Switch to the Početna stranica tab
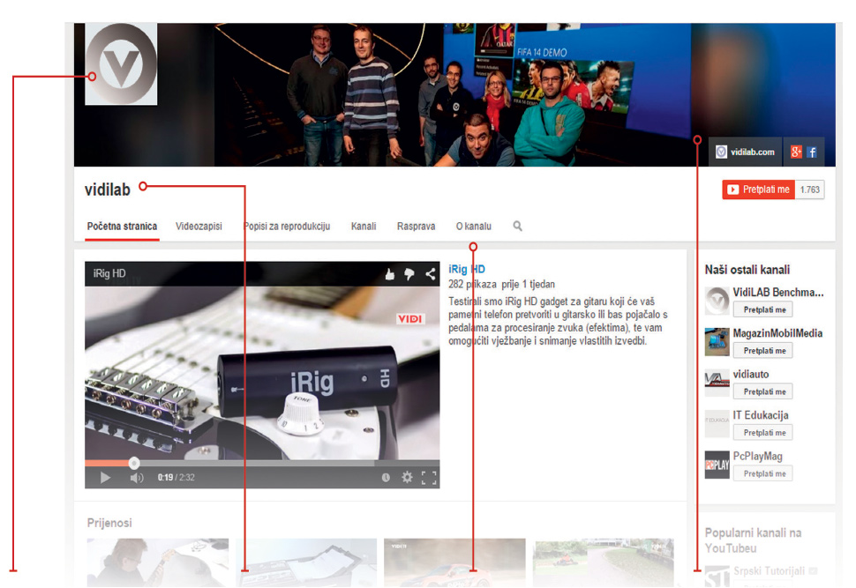 point(123,227)
